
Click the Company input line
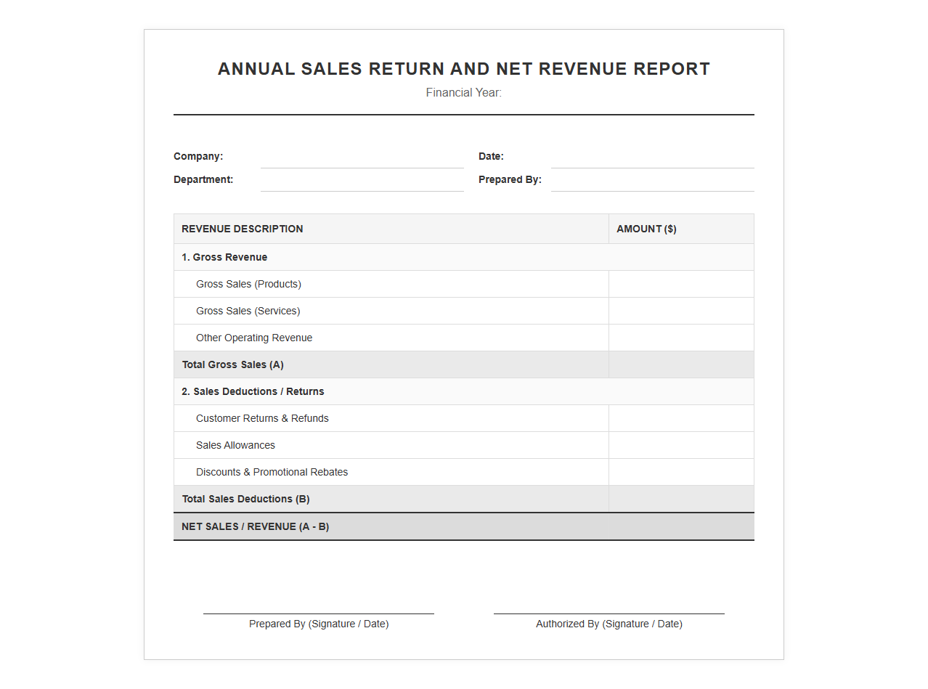[362, 157]
